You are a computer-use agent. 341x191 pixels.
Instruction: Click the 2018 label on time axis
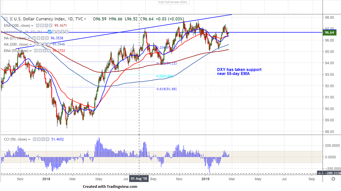pos(46,179)
